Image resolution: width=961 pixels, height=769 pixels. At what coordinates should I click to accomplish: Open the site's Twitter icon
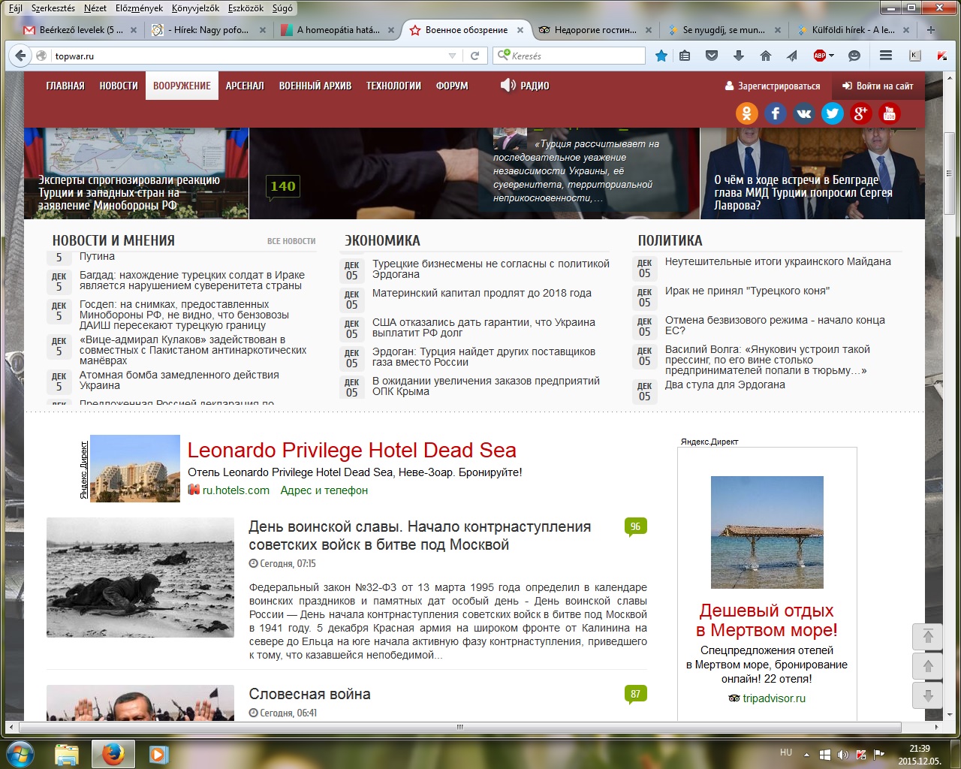pyautogui.click(x=832, y=113)
